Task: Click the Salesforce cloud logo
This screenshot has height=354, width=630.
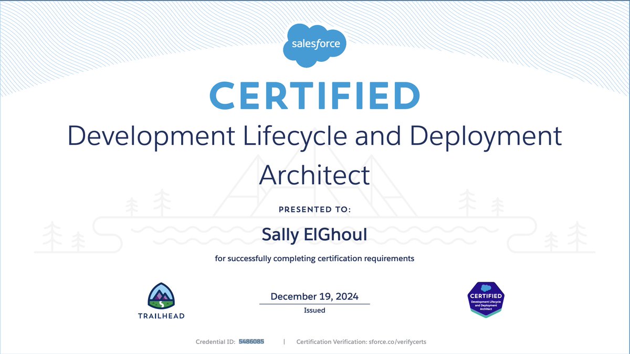Action: pyautogui.click(x=315, y=45)
